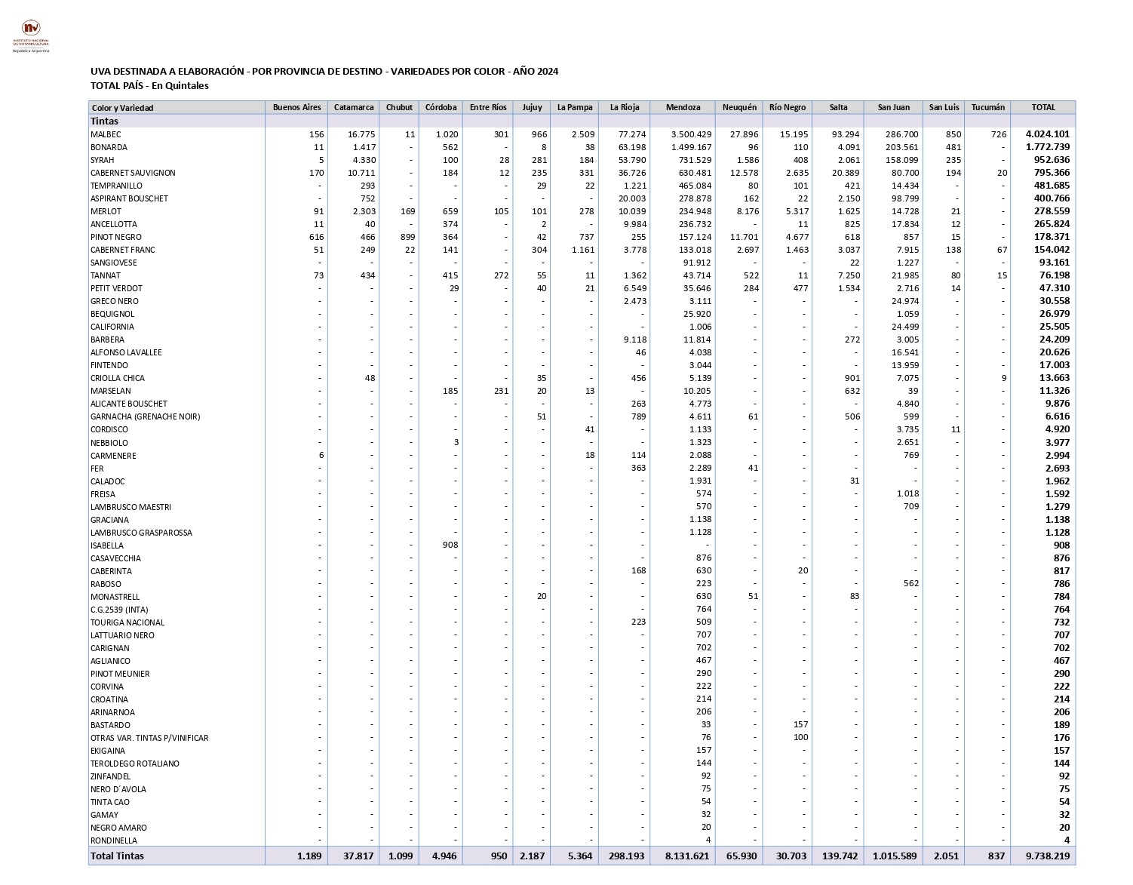The image size is (1133, 885).
Task: Select the grand total value 9.738.219
Action: [1048, 856]
